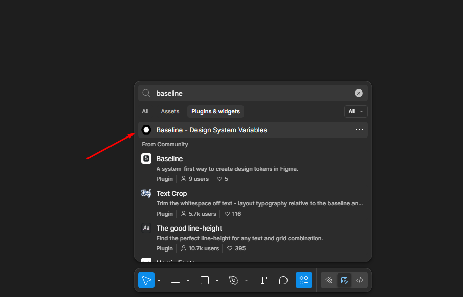Click the baseline search input field
This screenshot has width=463, height=297.
tap(251, 93)
